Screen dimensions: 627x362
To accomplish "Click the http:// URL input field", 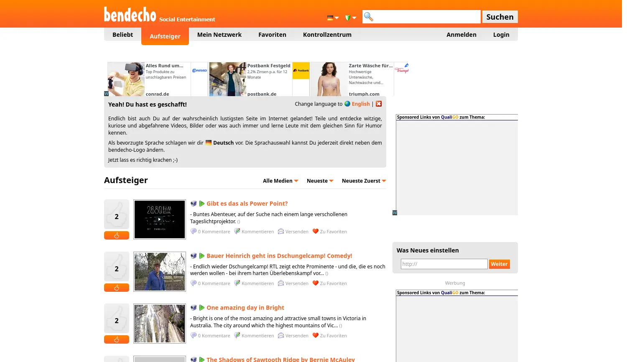I will point(444,264).
